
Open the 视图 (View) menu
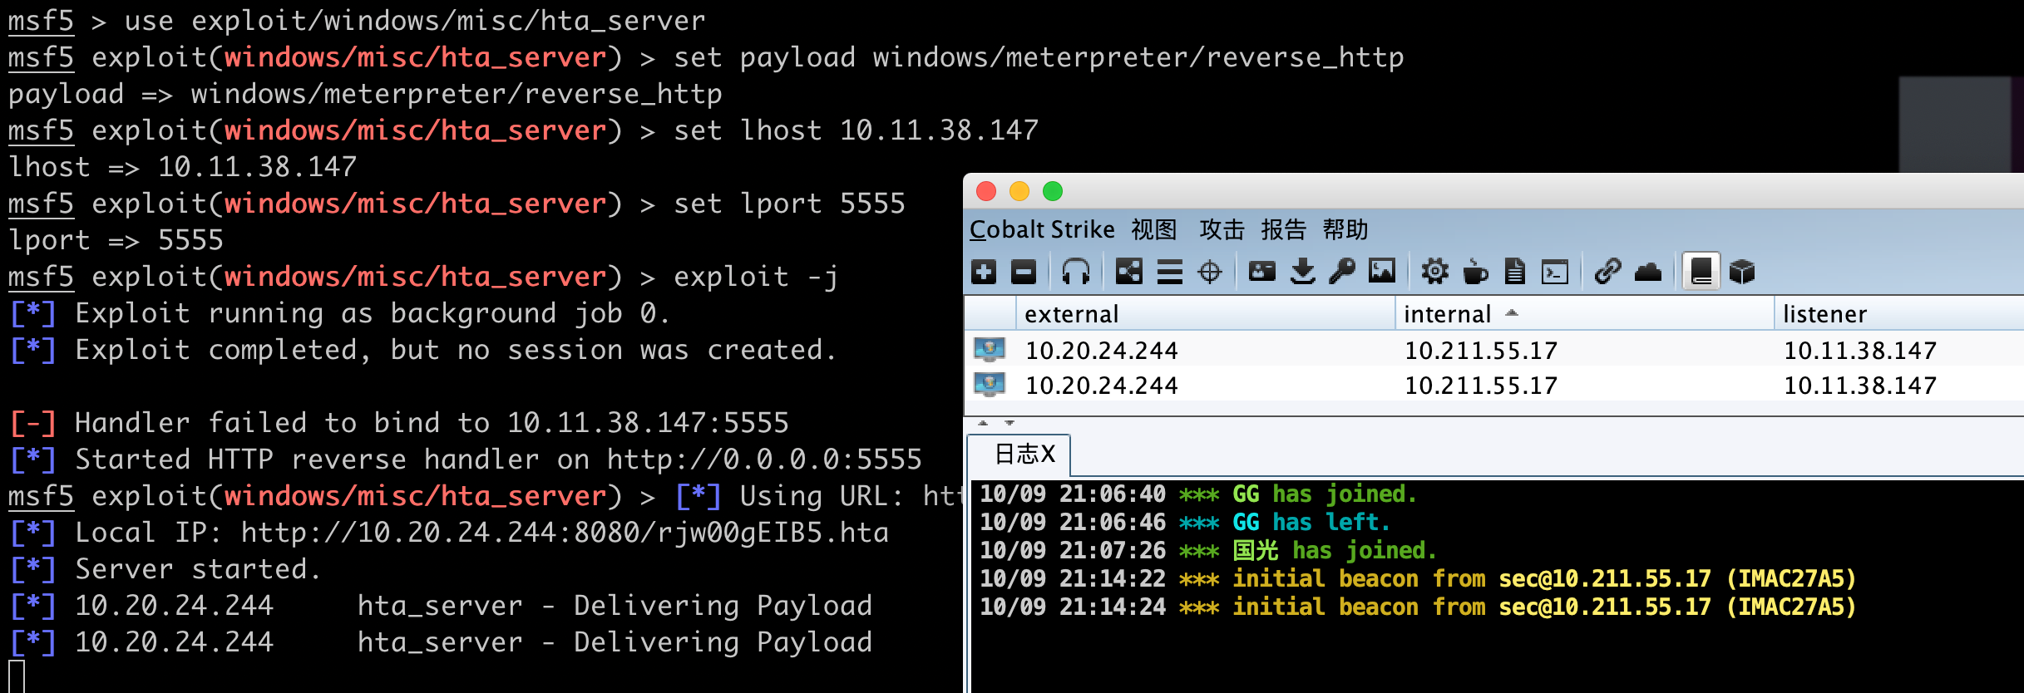1154,229
